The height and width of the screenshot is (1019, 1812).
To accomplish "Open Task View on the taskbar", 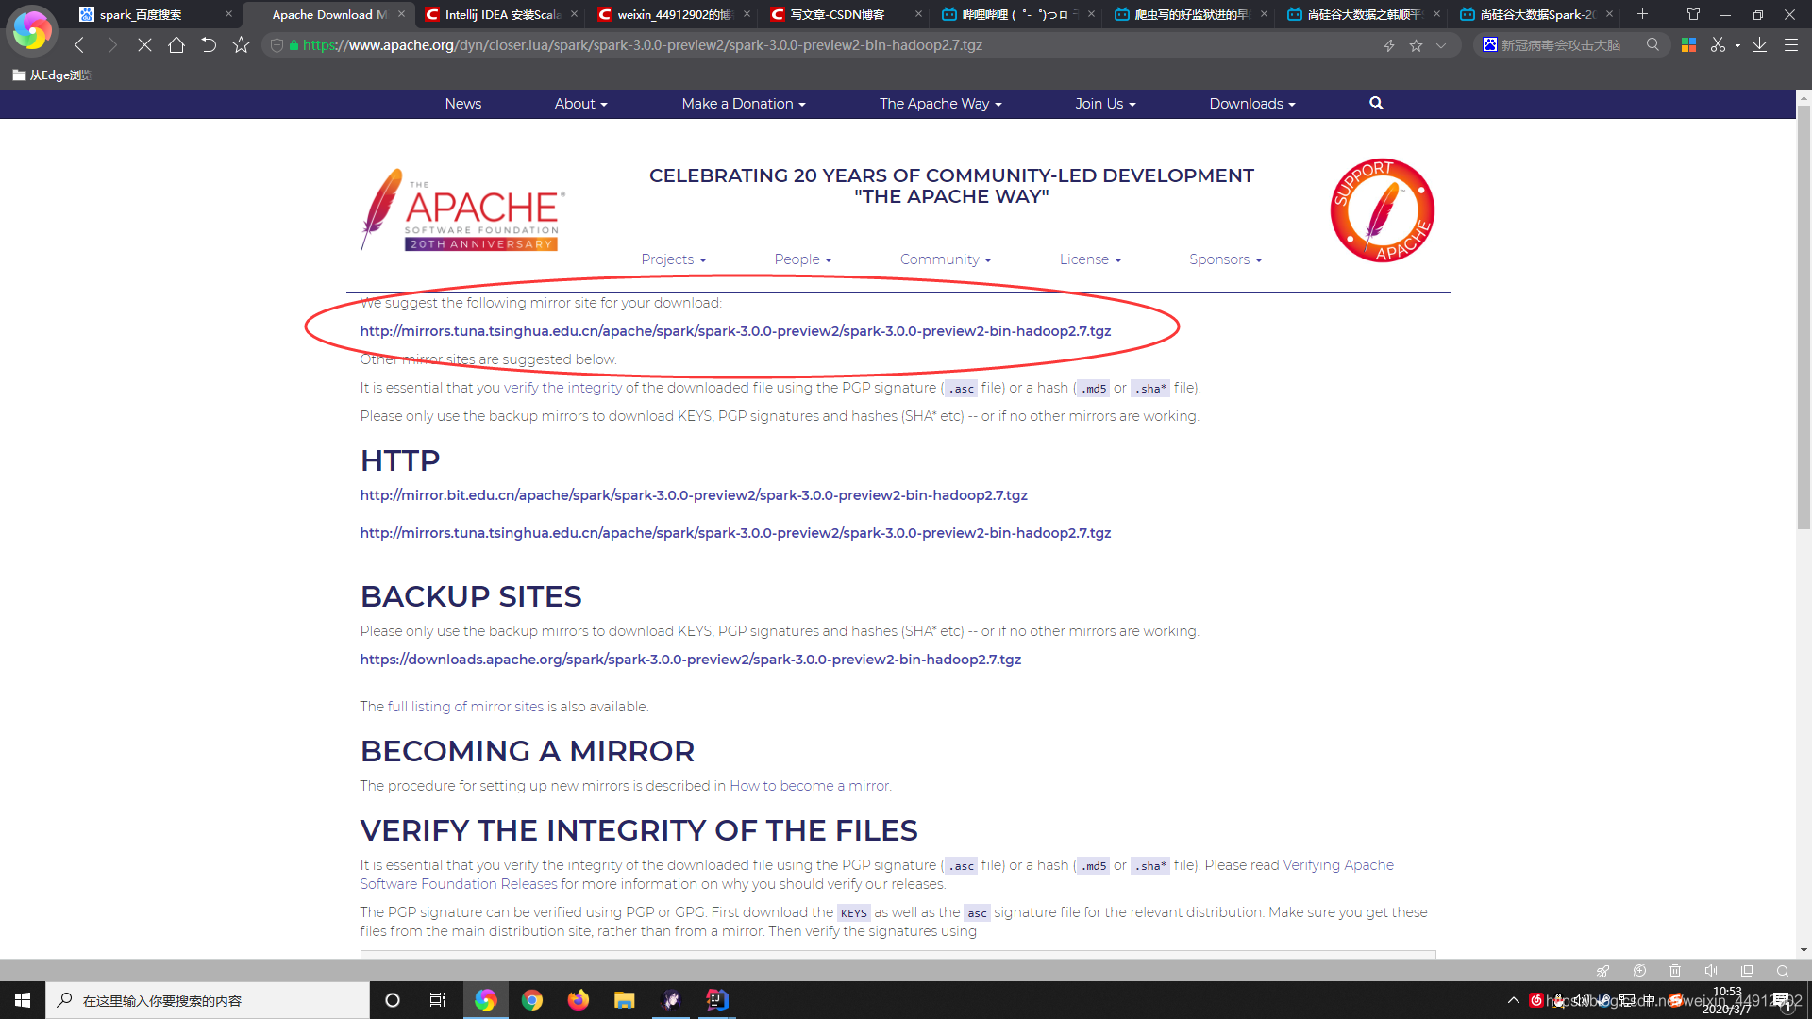I will tap(438, 1000).
